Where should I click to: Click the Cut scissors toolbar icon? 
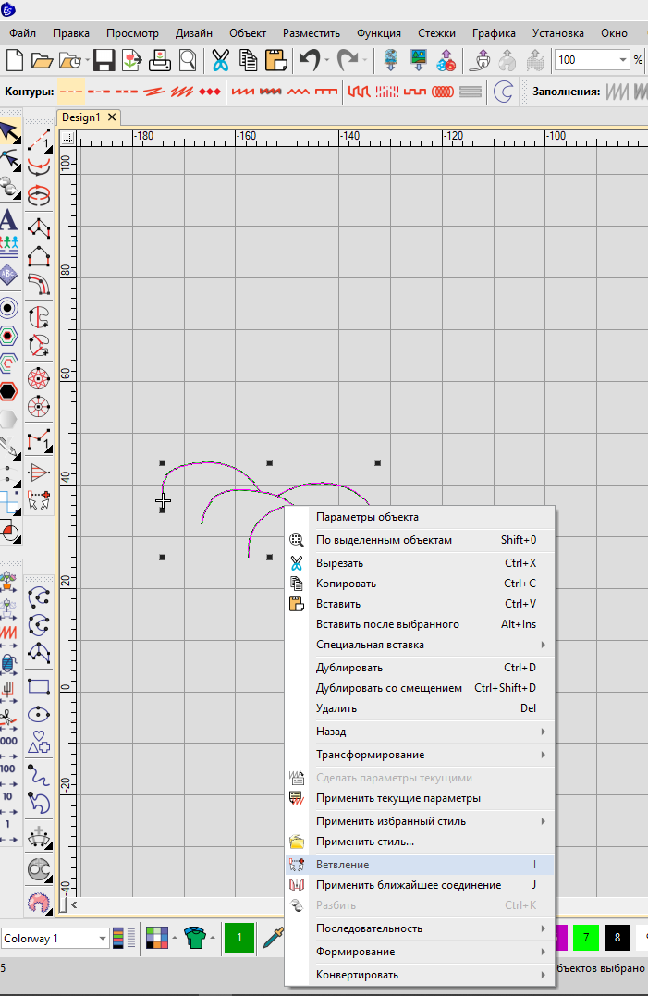point(220,60)
